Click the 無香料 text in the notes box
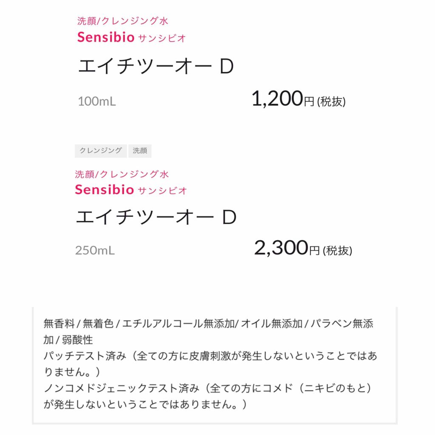The width and height of the screenshot is (435, 435). (59, 324)
